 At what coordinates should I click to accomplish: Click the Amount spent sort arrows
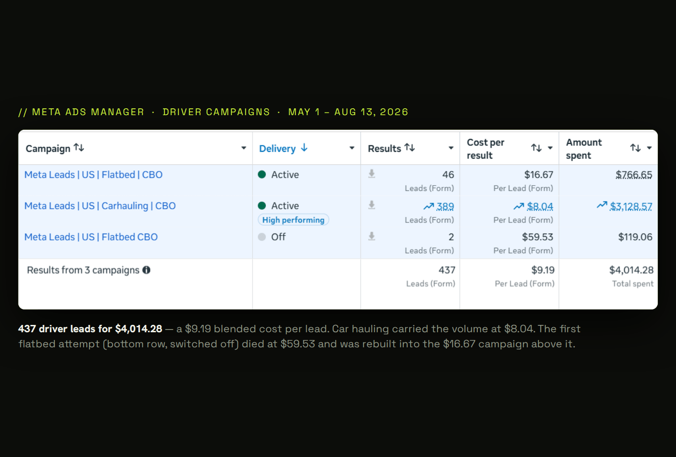[635, 148]
